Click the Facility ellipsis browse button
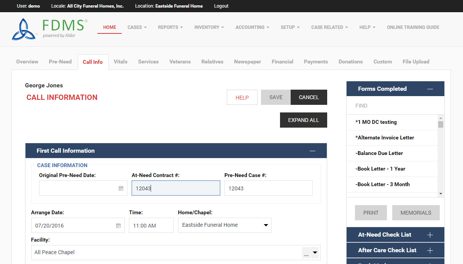Image resolution: width=463 pixels, height=264 pixels. point(306,253)
